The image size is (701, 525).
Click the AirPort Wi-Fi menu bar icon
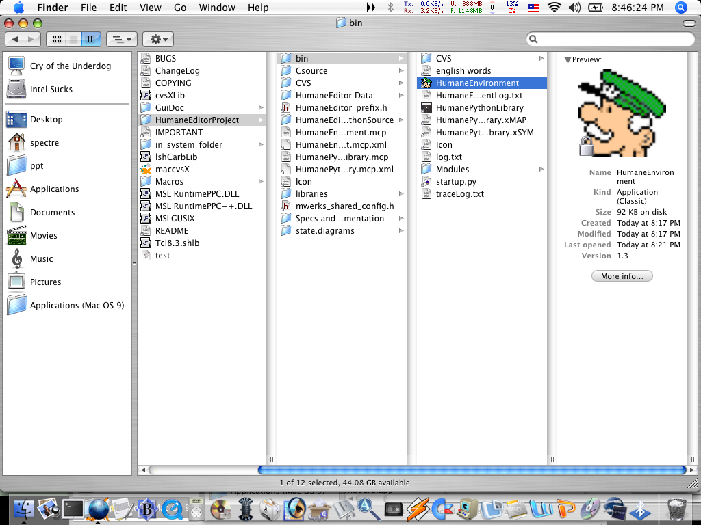point(555,7)
